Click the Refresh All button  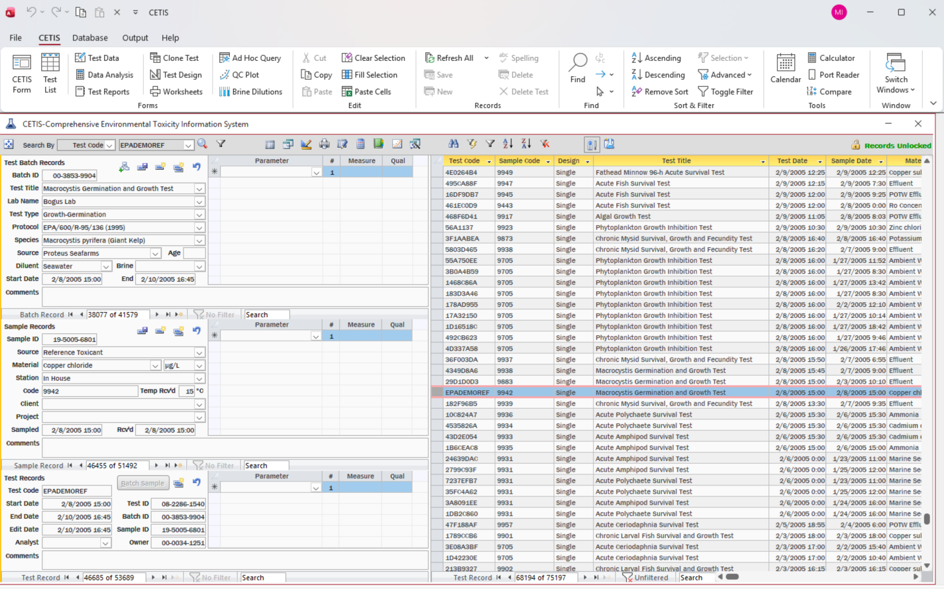tap(449, 58)
